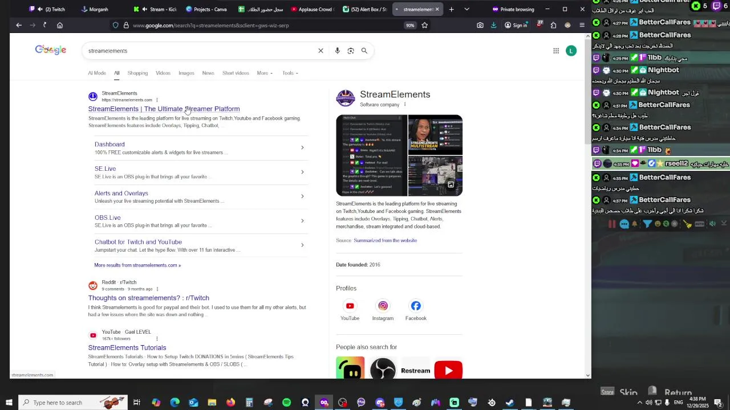List all tabs with the tab bar chevron
This screenshot has height=410, width=730.
[467, 9]
